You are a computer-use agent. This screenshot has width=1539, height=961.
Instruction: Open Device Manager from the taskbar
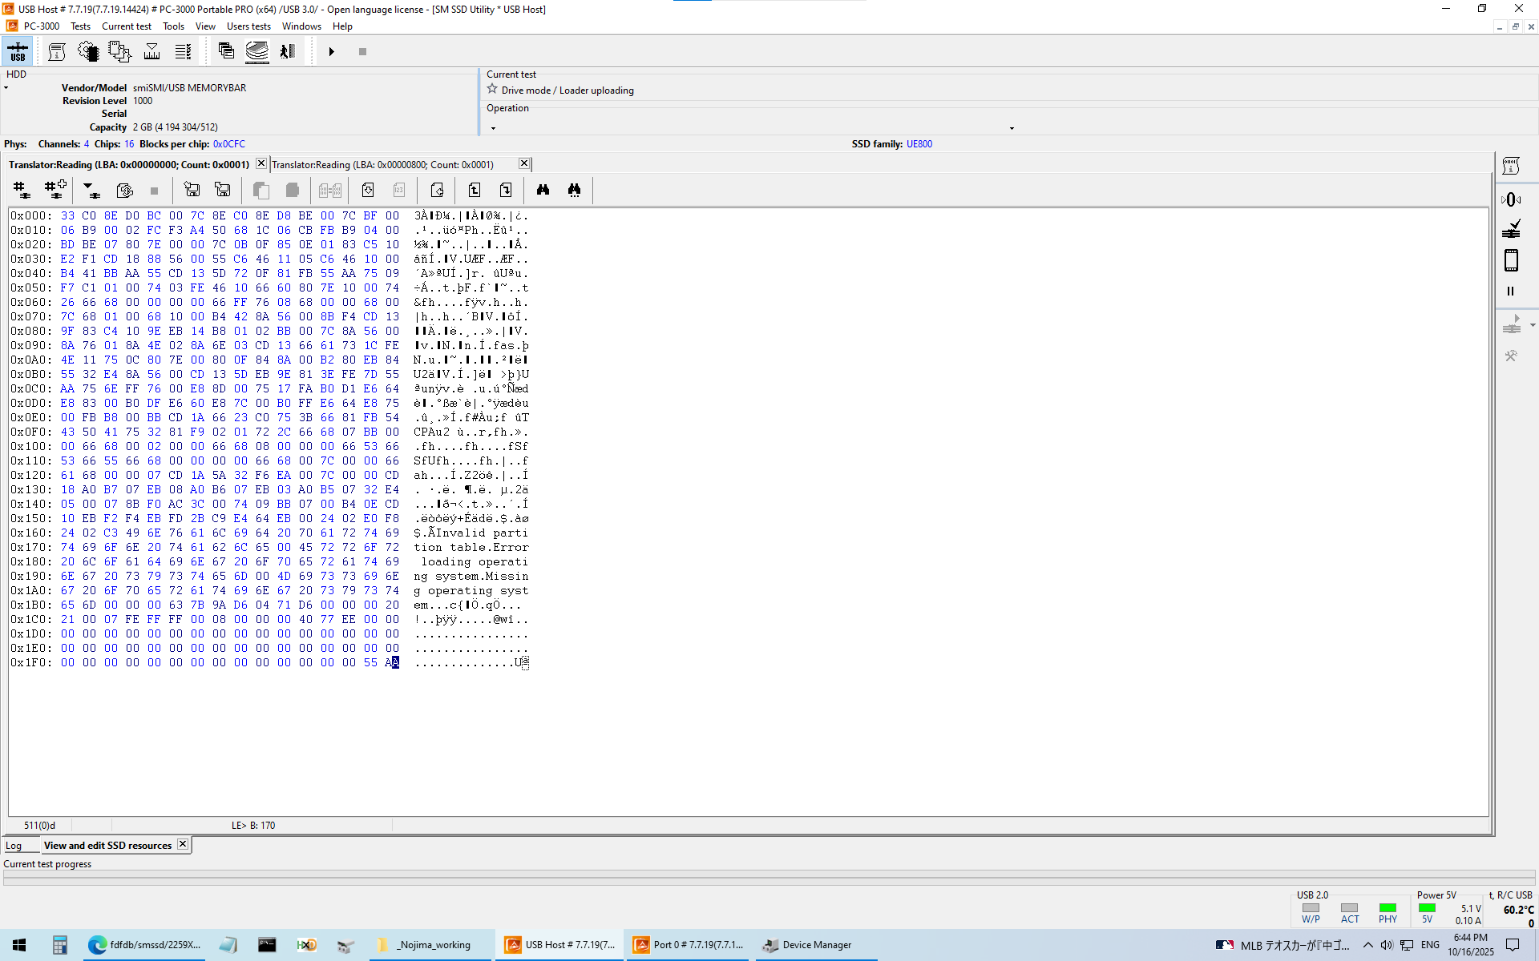coord(808,945)
